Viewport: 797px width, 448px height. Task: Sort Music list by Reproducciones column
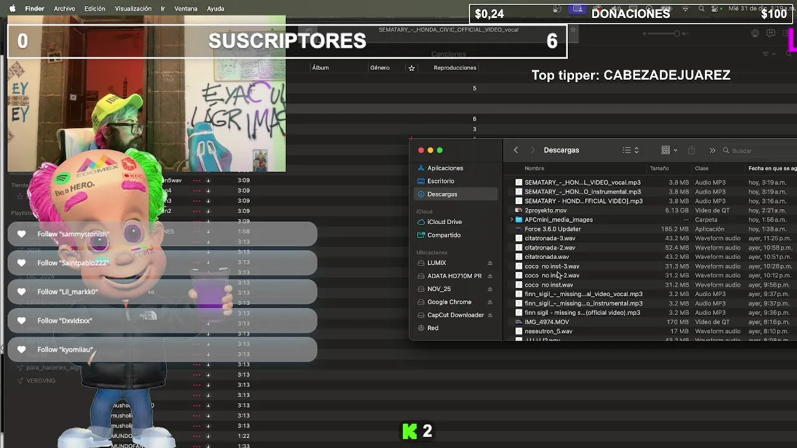tap(455, 68)
